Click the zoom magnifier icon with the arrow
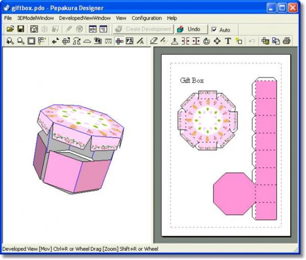Viewport: 306px width, 260px height. click(10, 41)
